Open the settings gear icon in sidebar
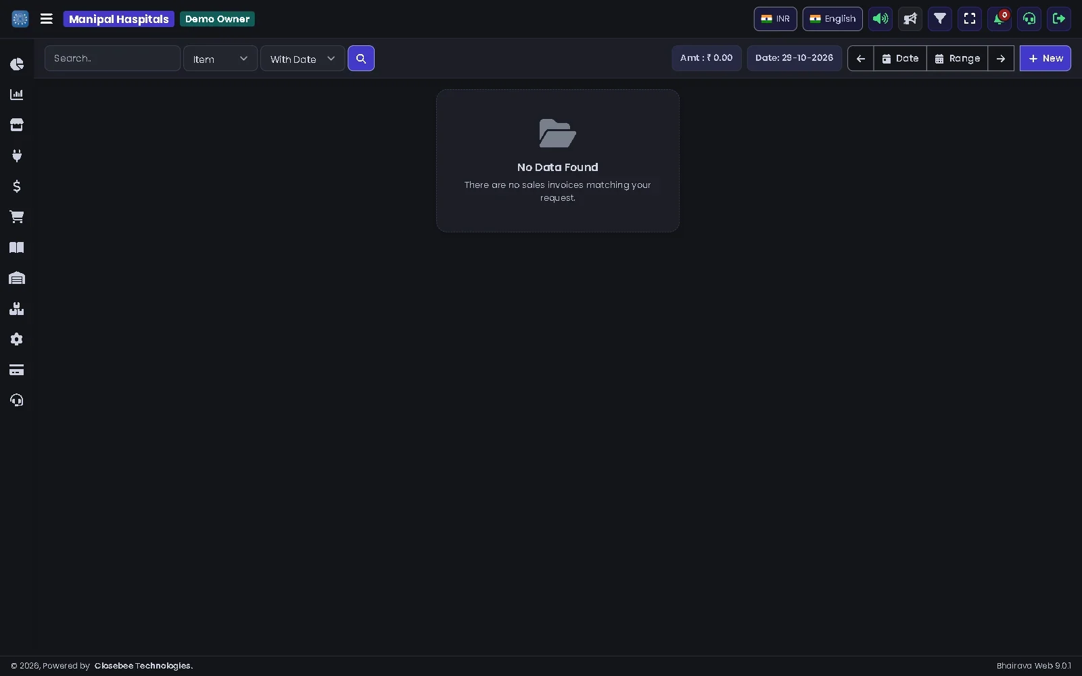This screenshot has height=676, width=1082. pos(17,339)
